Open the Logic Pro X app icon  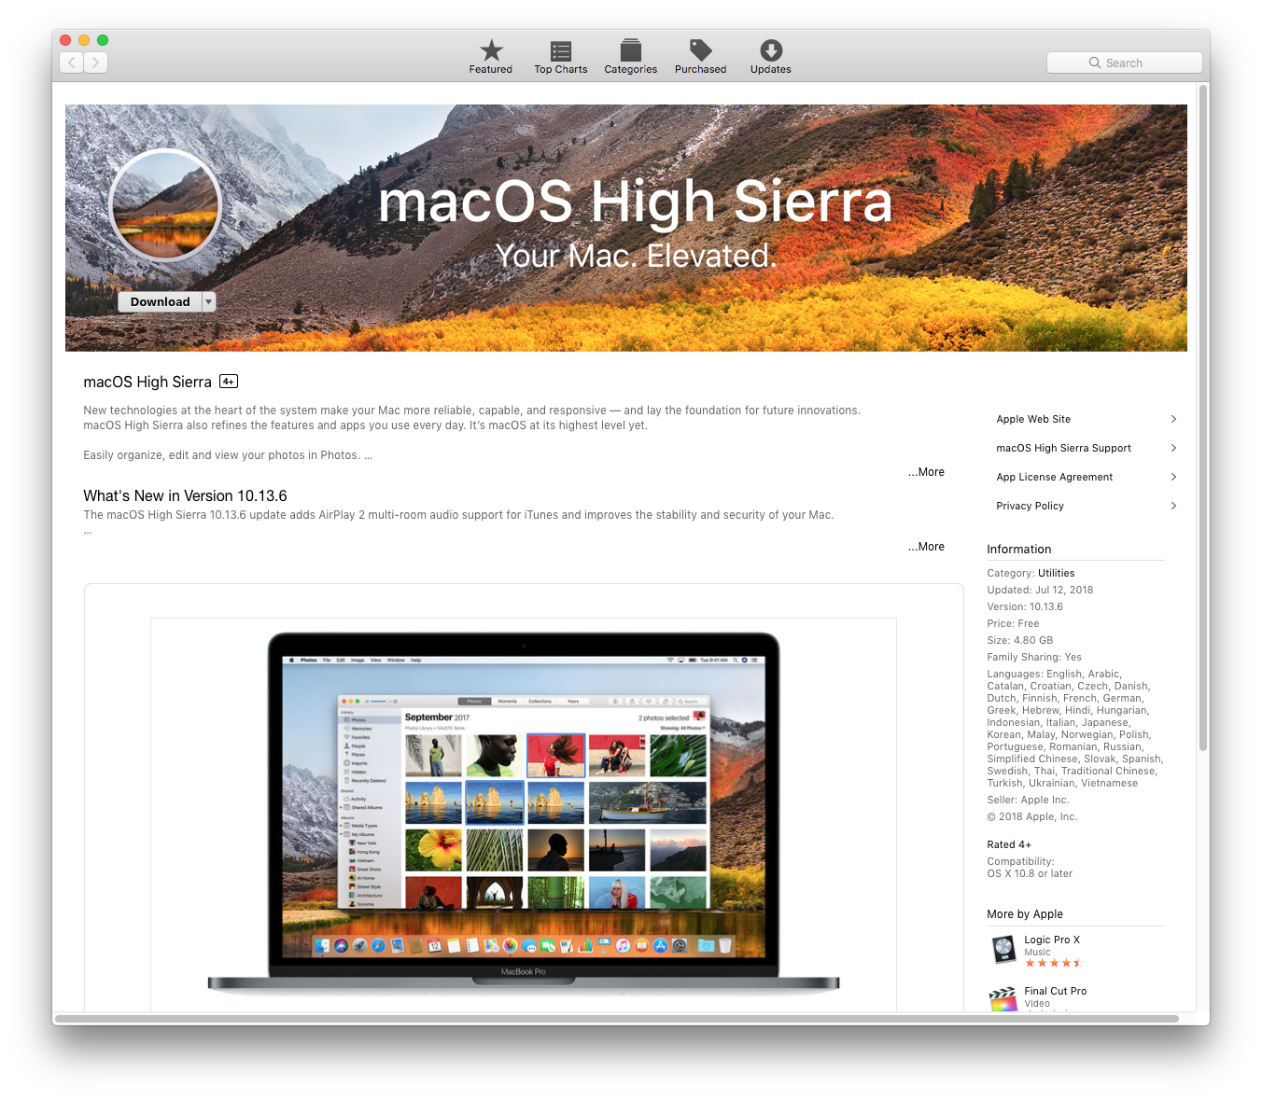1003,950
